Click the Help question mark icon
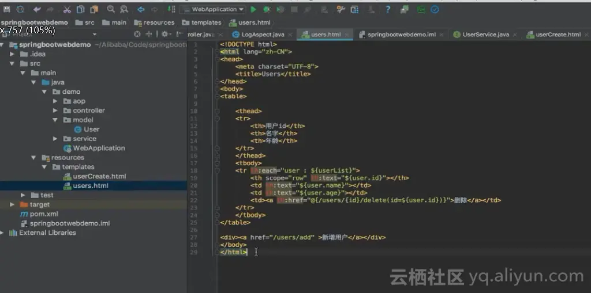 [x=388, y=9]
